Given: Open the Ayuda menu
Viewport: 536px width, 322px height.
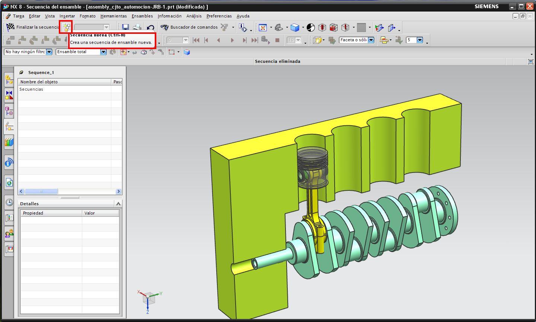Looking at the screenshot, I should (243, 16).
